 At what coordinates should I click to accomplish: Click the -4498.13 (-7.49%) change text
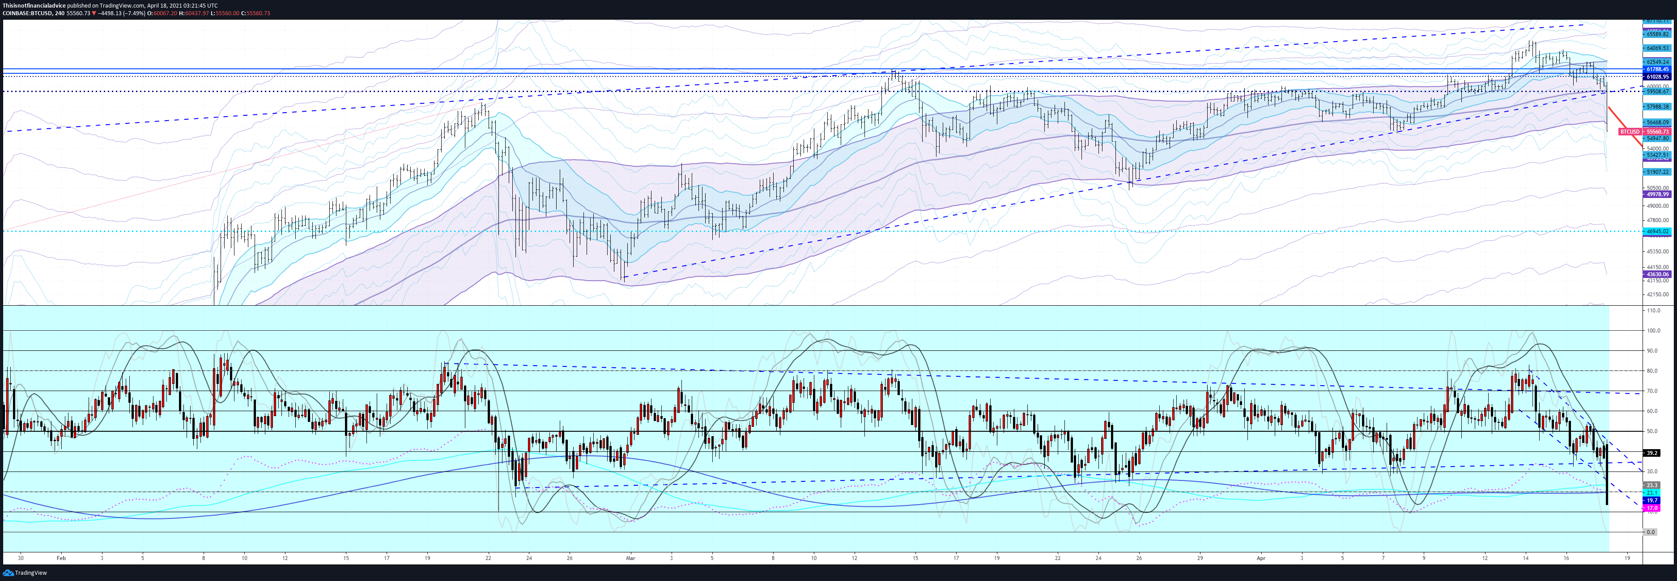(x=123, y=13)
